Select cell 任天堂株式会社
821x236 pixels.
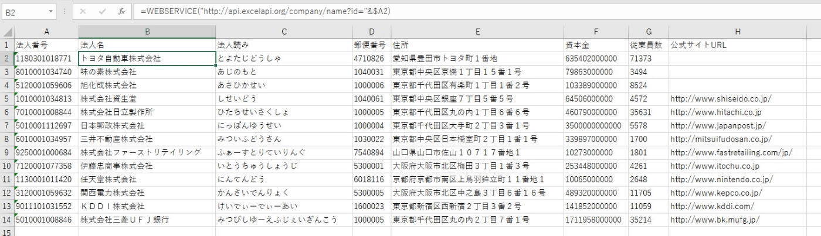[x=147, y=179]
